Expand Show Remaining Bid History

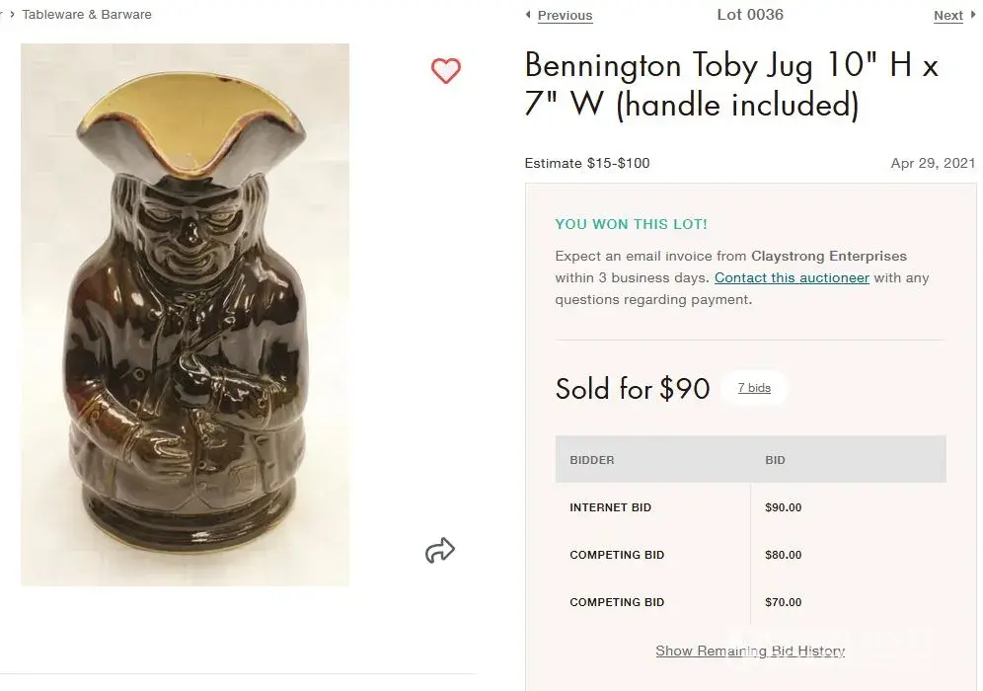click(750, 651)
